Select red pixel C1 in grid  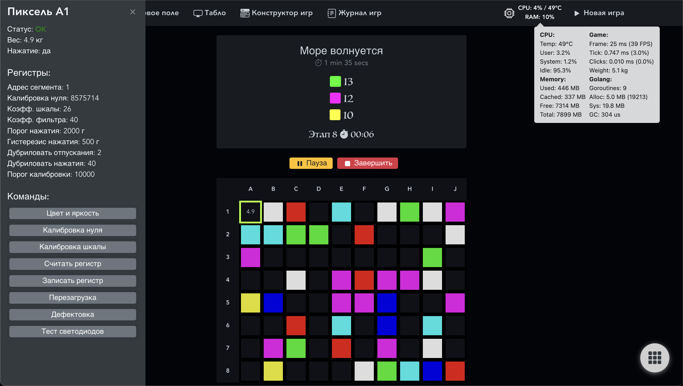point(296,212)
